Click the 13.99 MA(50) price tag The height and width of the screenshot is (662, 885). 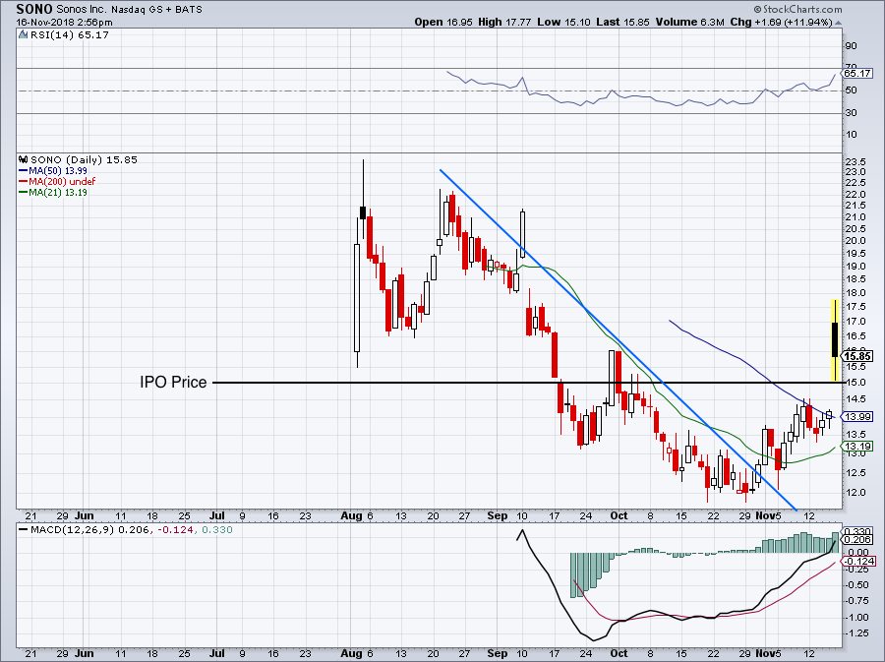(857, 416)
